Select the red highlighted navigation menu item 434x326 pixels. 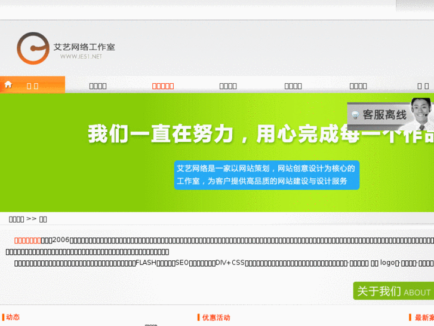[x=163, y=86]
